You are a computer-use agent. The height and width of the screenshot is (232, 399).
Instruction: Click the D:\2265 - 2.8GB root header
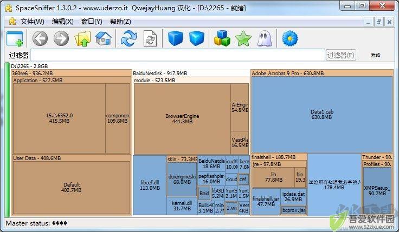coord(29,67)
